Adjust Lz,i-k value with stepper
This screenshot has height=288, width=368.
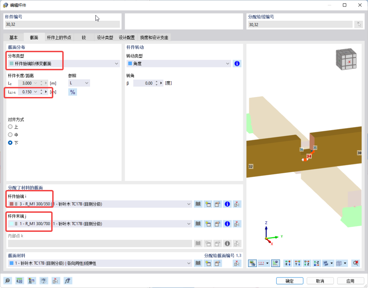(41, 92)
